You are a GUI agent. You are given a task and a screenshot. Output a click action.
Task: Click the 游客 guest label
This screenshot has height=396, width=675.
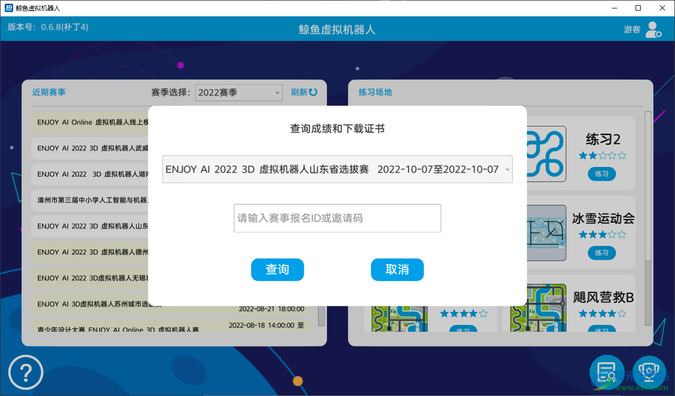tap(632, 29)
